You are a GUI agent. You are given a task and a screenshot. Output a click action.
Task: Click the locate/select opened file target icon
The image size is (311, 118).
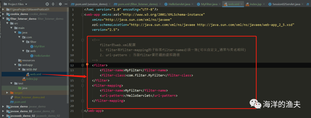point(47,4)
